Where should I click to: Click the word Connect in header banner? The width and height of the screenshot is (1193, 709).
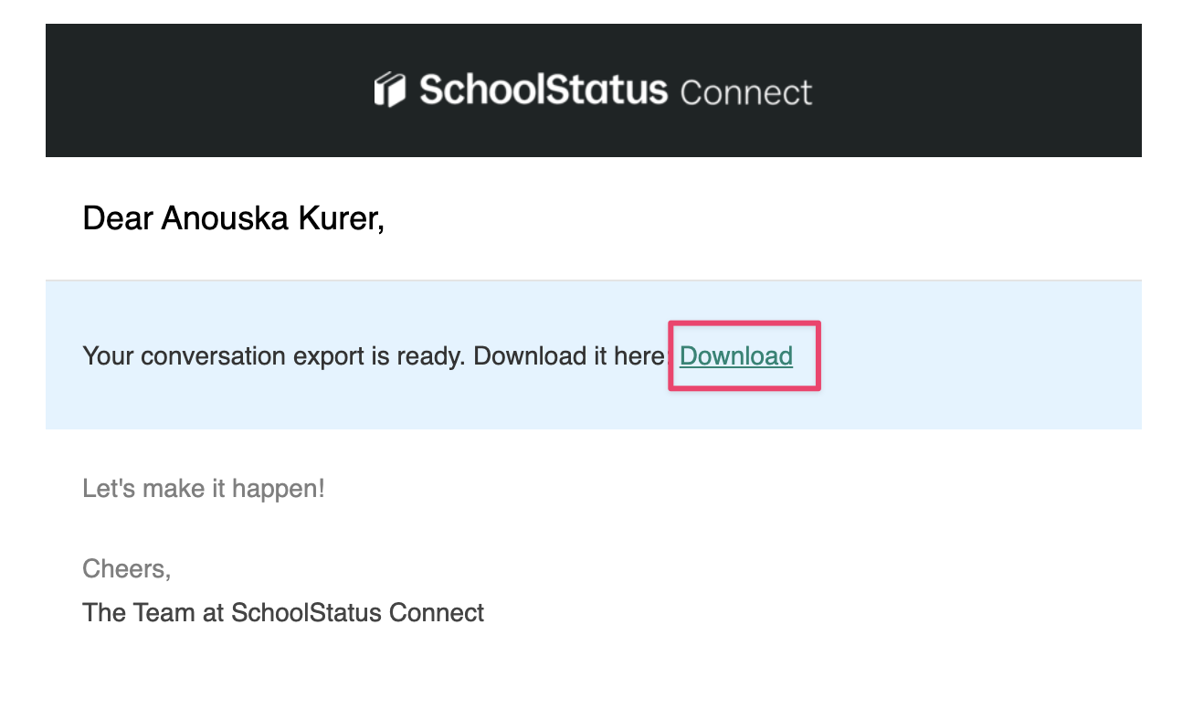(x=746, y=92)
